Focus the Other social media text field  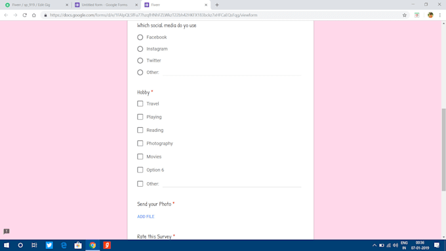coord(232,73)
